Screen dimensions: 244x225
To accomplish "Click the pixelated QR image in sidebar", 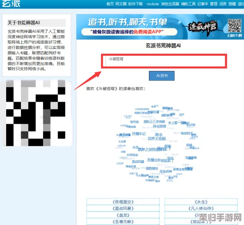I will click(36, 113).
